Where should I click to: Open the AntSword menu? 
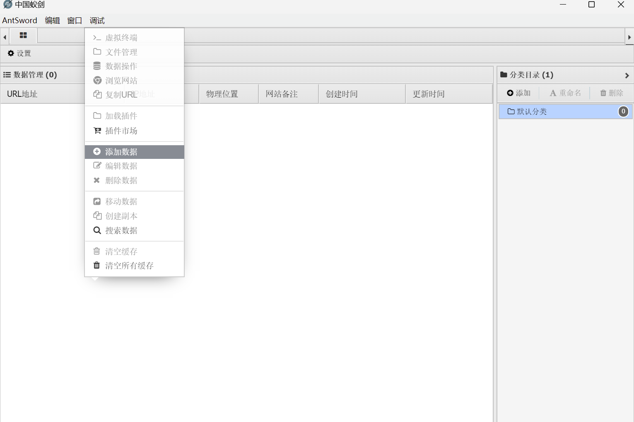click(19, 20)
